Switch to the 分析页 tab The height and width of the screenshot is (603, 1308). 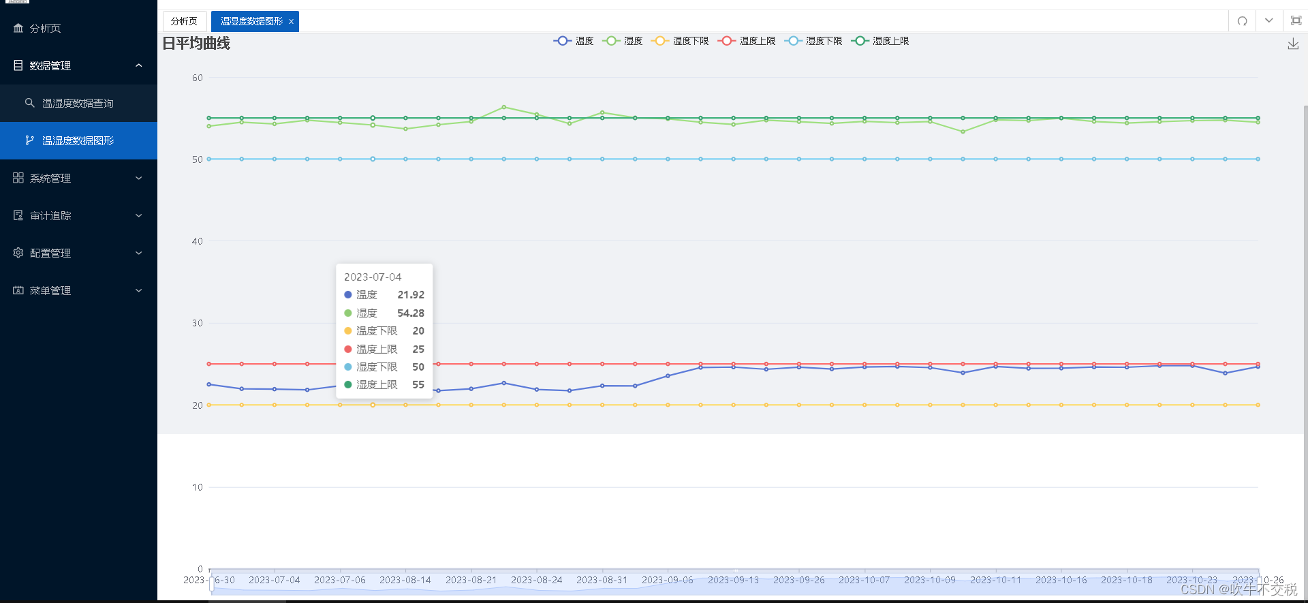pyautogui.click(x=184, y=21)
